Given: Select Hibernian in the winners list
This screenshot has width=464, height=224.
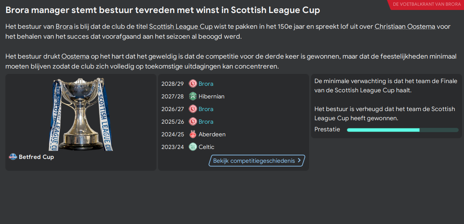Looking at the screenshot, I should point(211,96).
